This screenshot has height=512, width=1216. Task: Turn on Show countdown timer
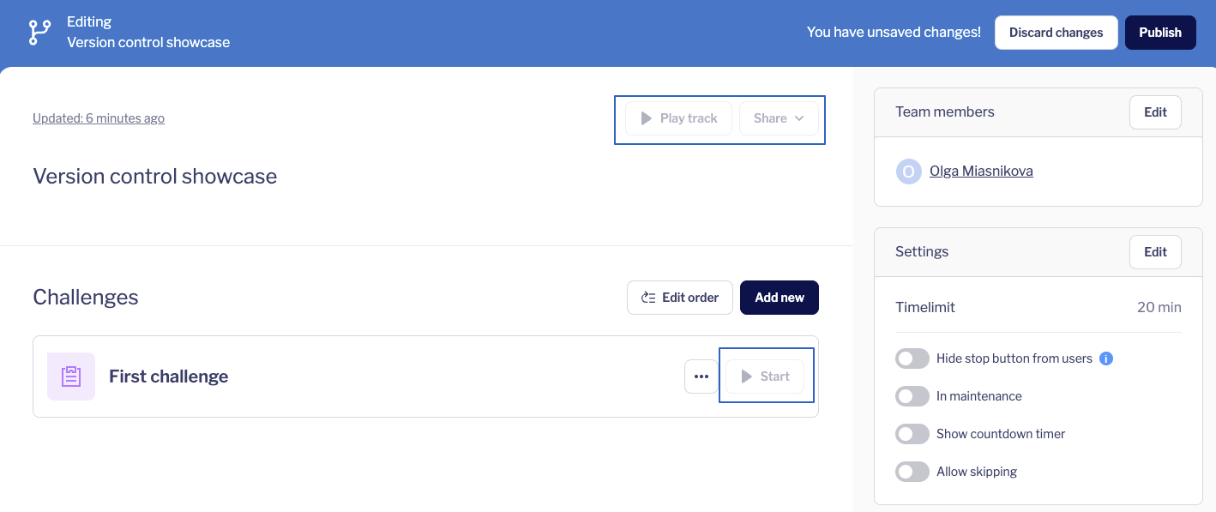(912, 434)
